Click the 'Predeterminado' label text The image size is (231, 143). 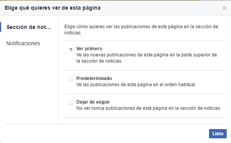pos(94,78)
